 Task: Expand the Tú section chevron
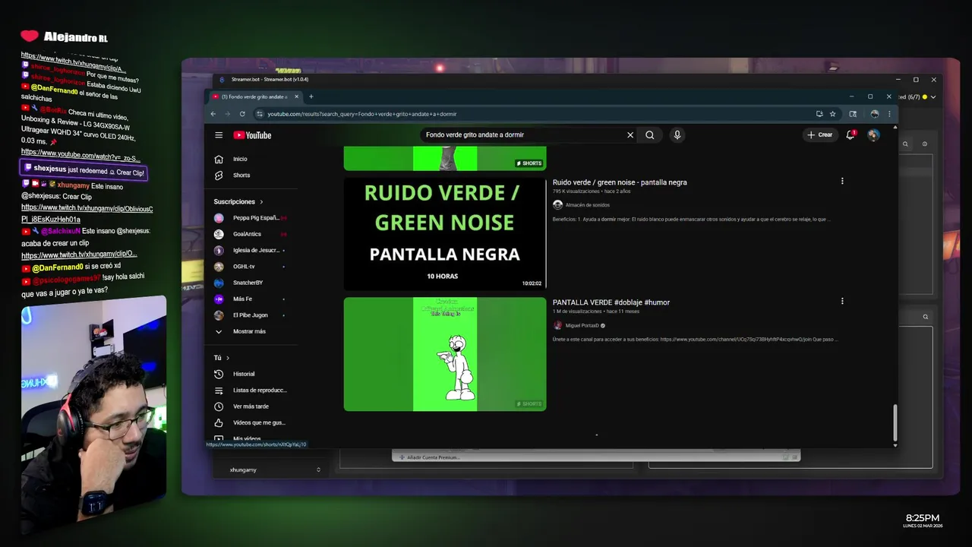pyautogui.click(x=228, y=358)
